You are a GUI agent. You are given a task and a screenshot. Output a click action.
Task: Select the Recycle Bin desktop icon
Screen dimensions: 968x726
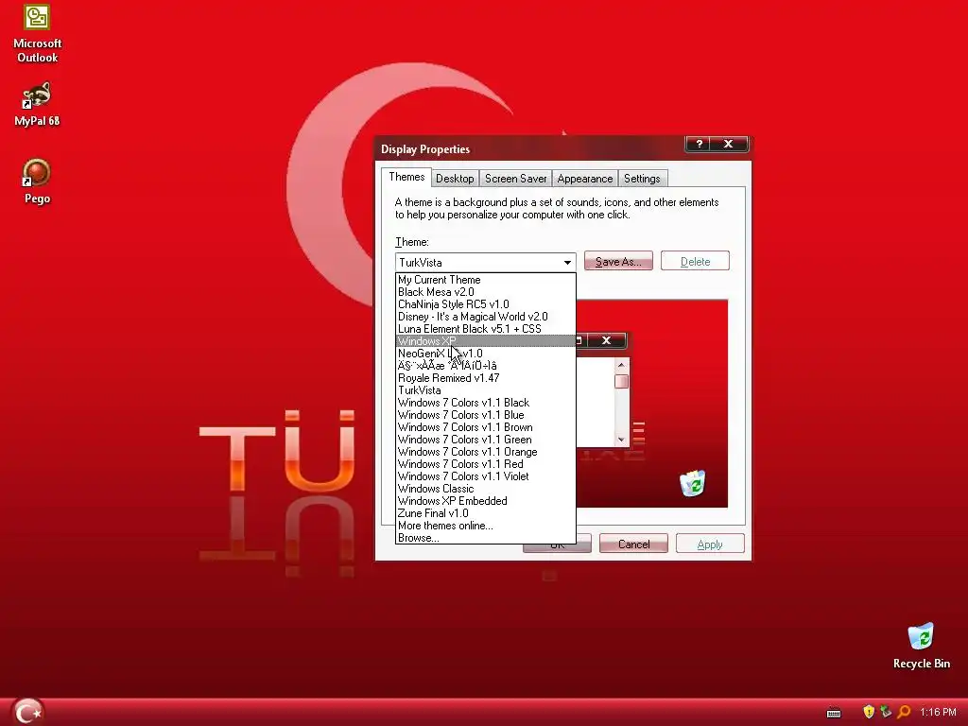click(921, 646)
